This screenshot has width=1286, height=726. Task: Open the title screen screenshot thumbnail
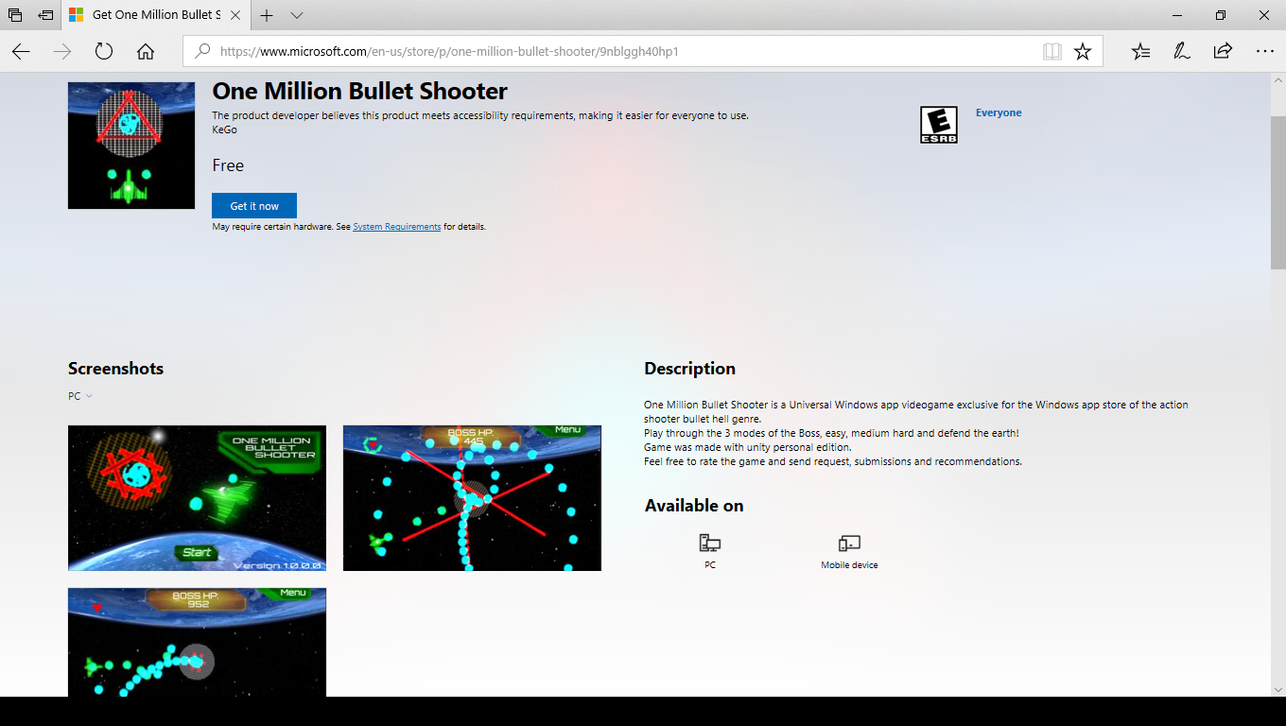(x=197, y=498)
